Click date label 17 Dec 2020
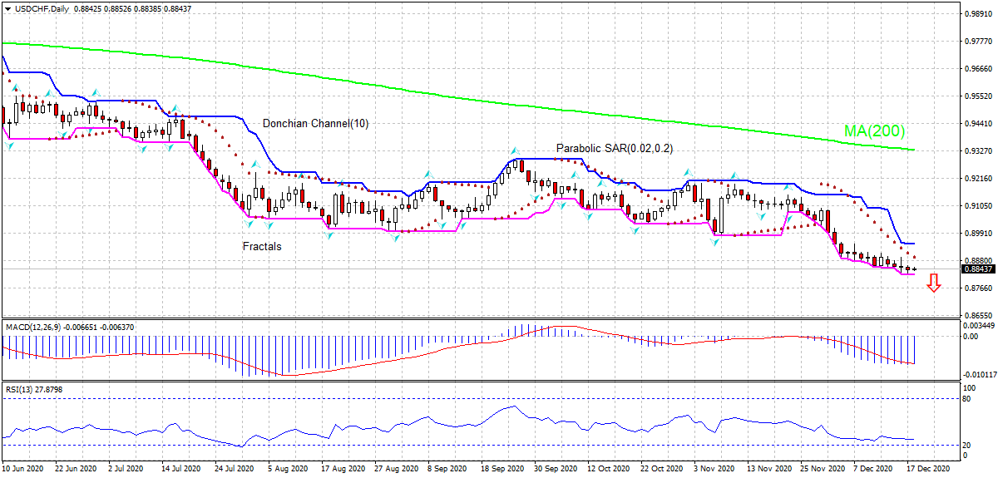 pyautogui.click(x=929, y=468)
